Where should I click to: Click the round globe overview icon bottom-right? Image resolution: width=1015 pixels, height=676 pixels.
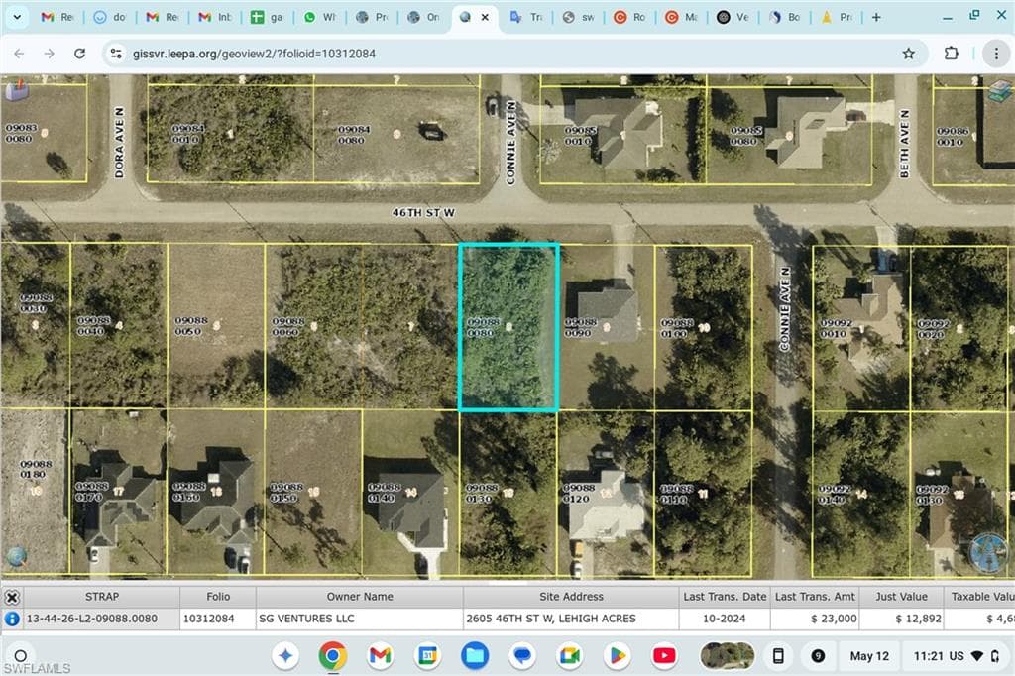click(989, 552)
